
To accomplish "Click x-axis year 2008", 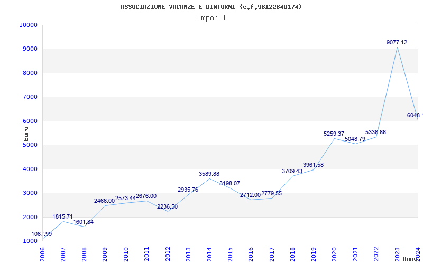I will point(84,254).
